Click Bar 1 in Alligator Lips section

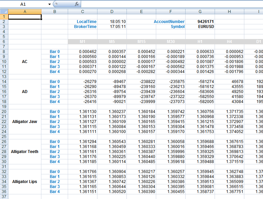pos(55,177)
